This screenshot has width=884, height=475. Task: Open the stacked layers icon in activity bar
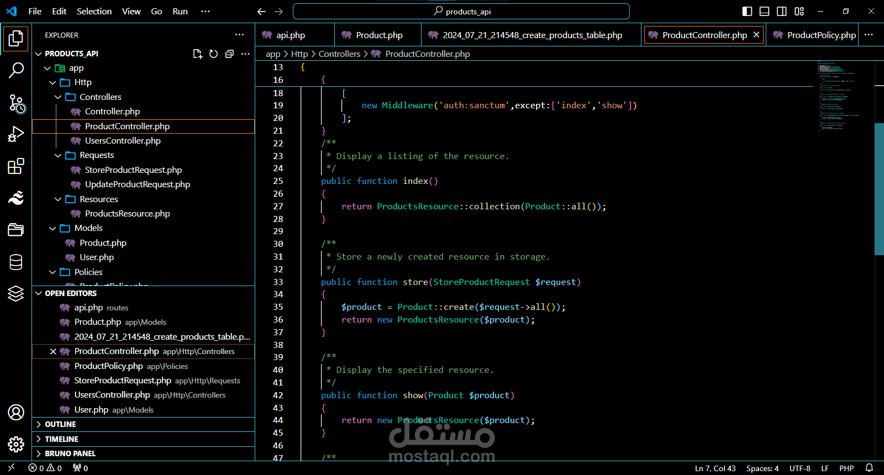pos(16,293)
